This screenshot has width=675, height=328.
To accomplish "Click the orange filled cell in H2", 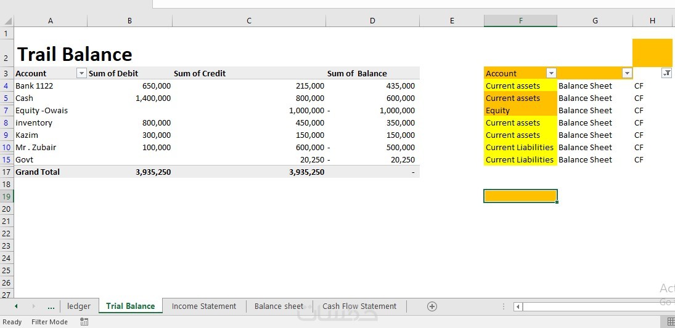I will (652, 52).
